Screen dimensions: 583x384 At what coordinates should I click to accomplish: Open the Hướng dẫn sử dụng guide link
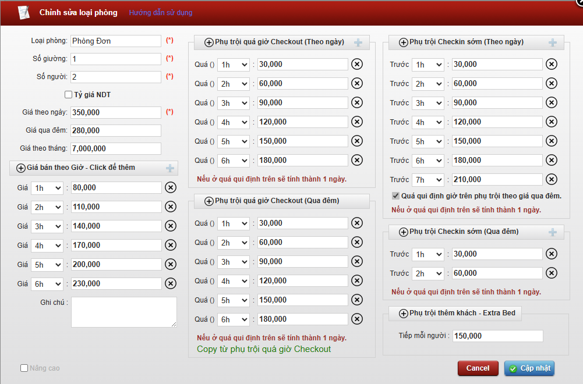tap(160, 13)
